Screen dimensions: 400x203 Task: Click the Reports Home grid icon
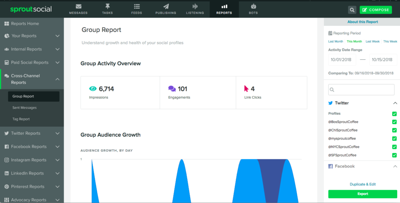[7, 24]
